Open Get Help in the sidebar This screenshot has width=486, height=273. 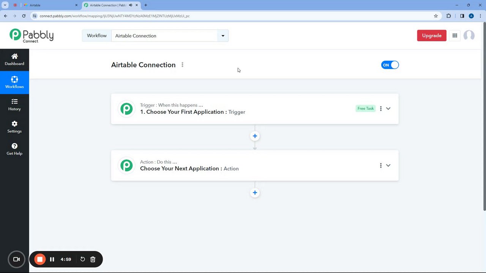[x=14, y=149]
